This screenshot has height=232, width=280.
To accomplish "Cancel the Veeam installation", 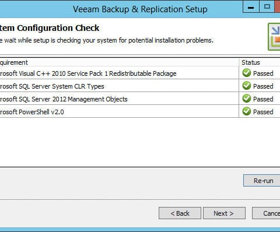I will 266,213.
